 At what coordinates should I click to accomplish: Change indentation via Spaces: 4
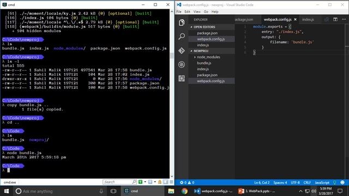point(280,182)
